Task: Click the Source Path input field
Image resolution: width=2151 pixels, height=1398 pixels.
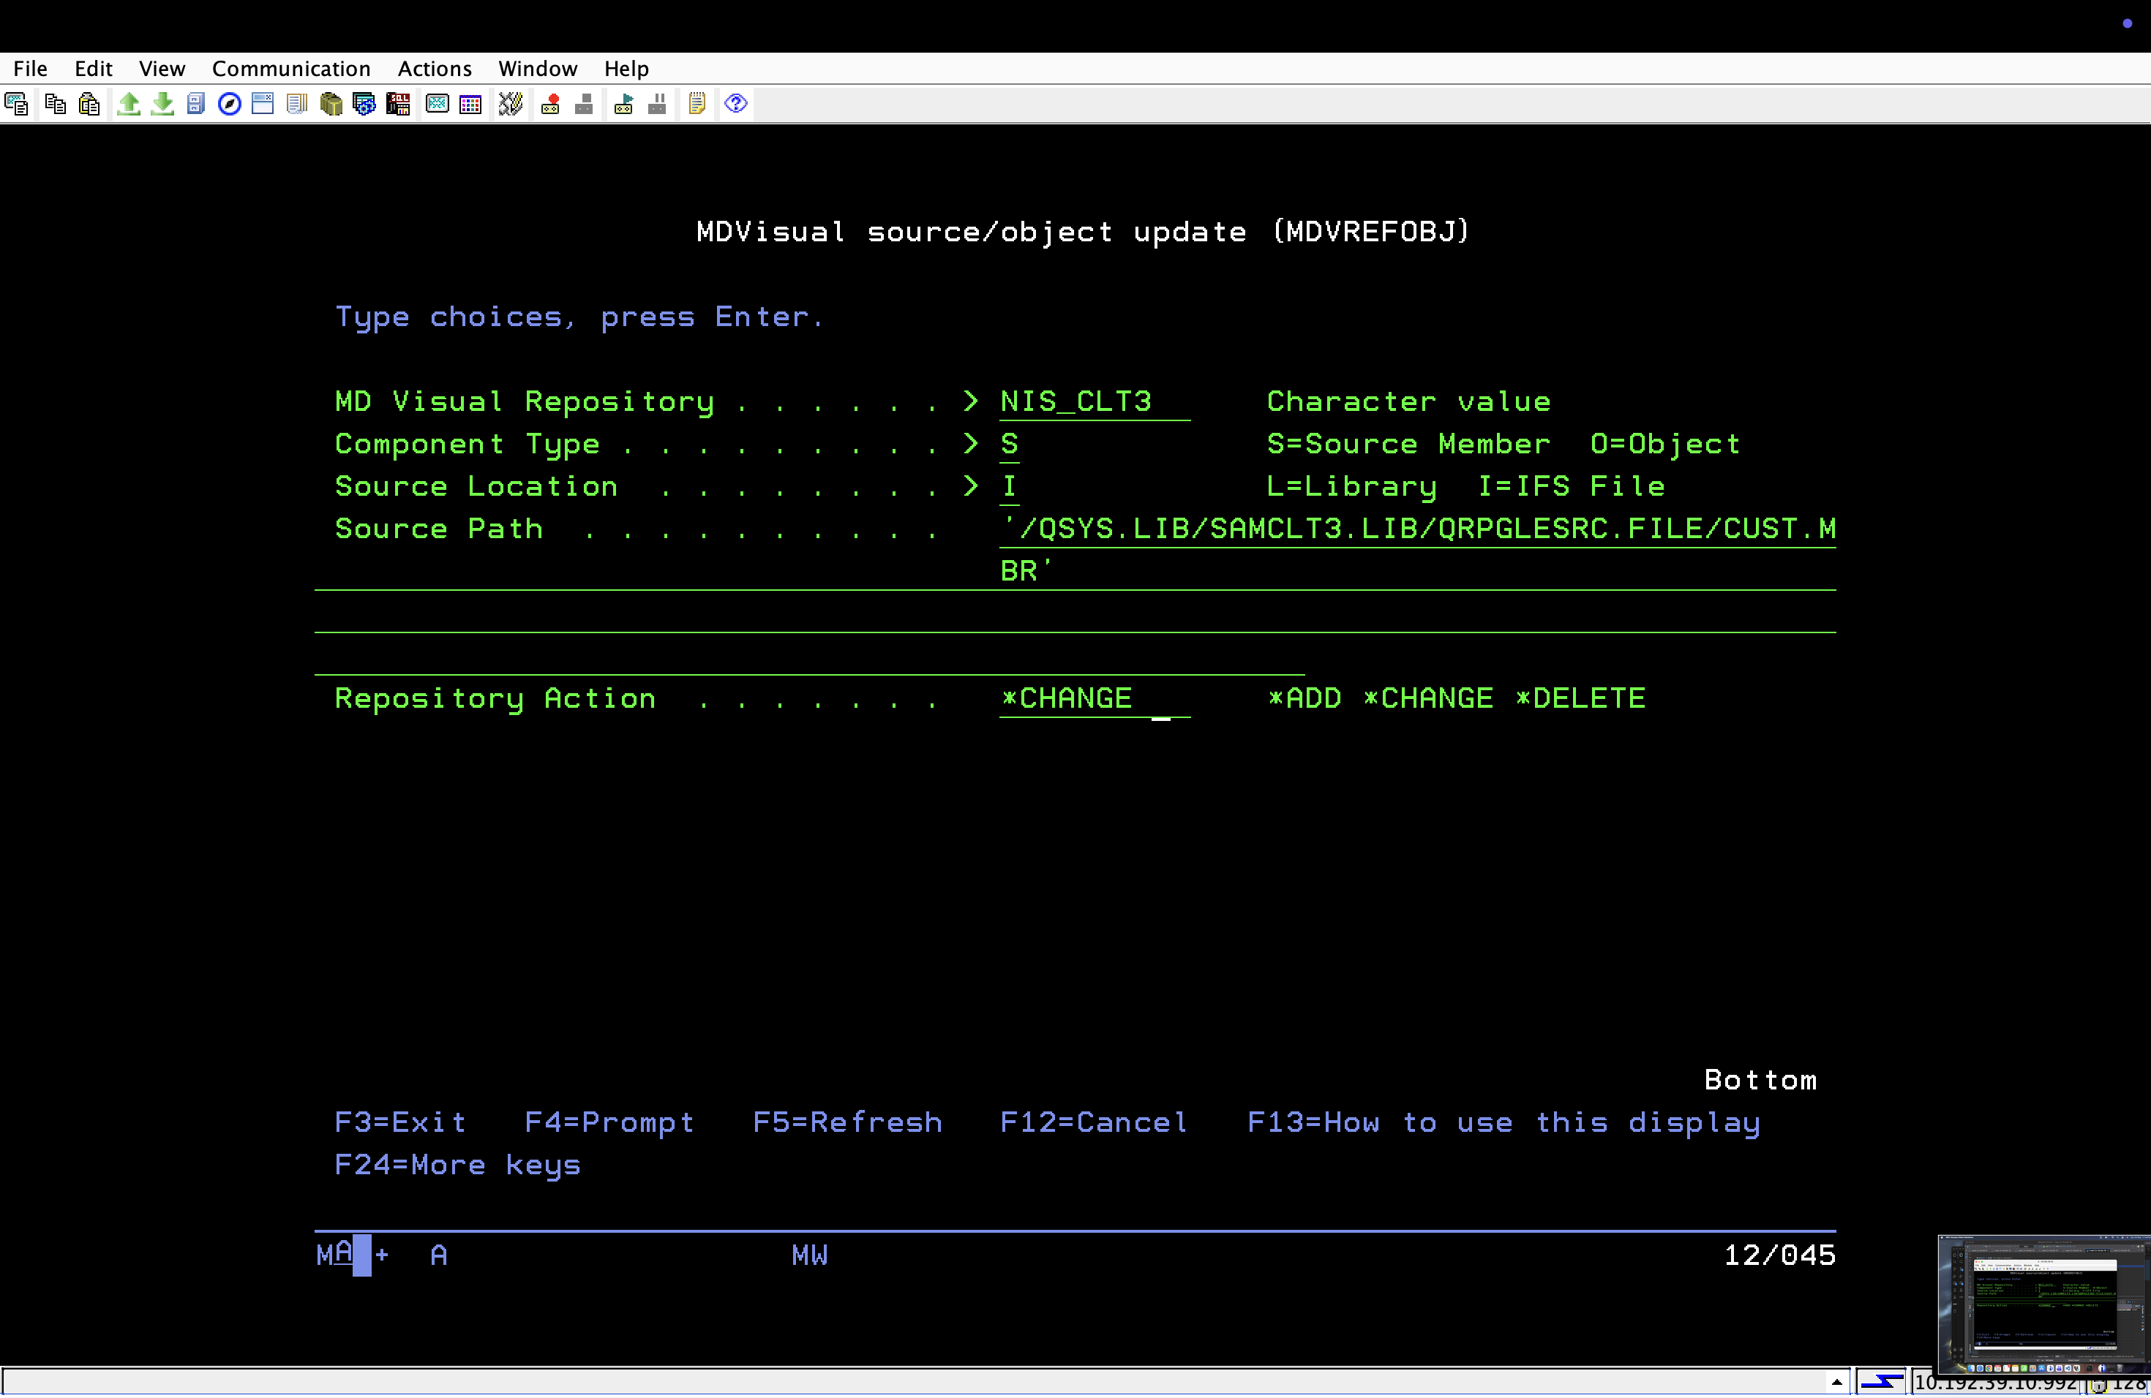Action: (1417, 529)
